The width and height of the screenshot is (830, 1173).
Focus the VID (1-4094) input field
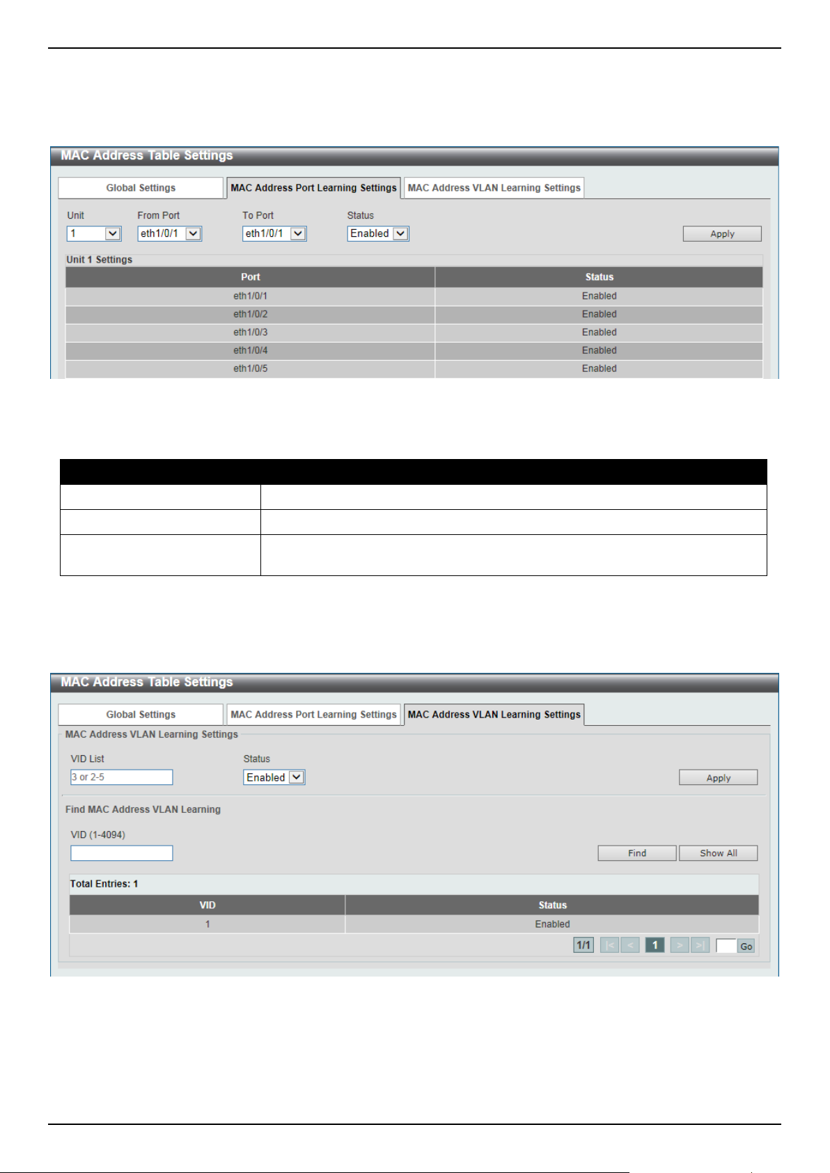(x=122, y=853)
